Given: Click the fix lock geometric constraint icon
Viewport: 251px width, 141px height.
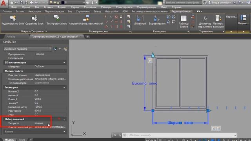Looking at the screenshot, I should 121,17.
